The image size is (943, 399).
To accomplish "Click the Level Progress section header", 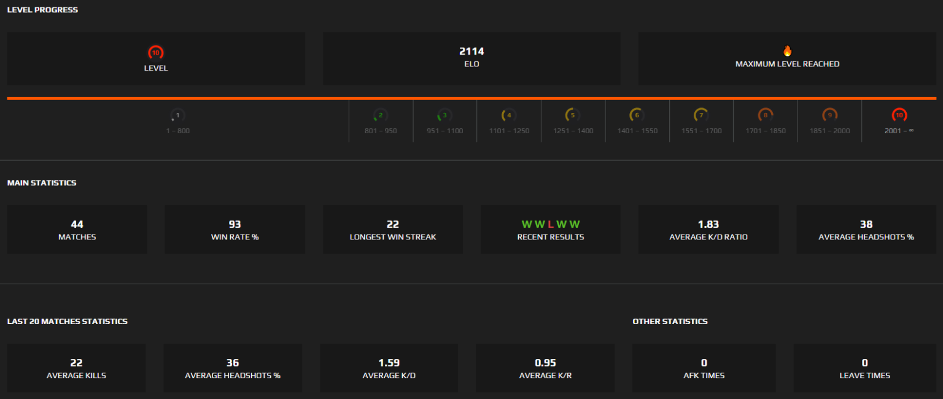I will (42, 9).
